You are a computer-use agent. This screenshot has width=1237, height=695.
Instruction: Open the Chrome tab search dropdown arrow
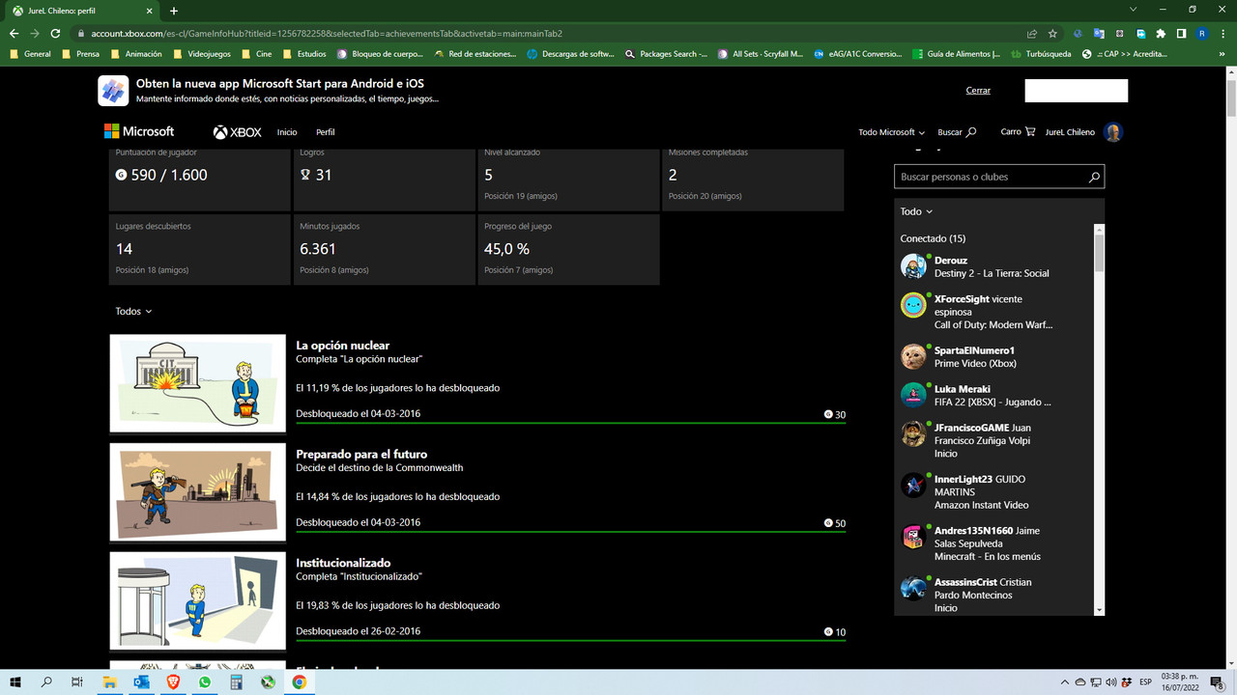[1134, 10]
